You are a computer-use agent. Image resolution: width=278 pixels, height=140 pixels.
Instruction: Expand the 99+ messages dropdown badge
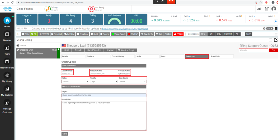coord(270,28)
